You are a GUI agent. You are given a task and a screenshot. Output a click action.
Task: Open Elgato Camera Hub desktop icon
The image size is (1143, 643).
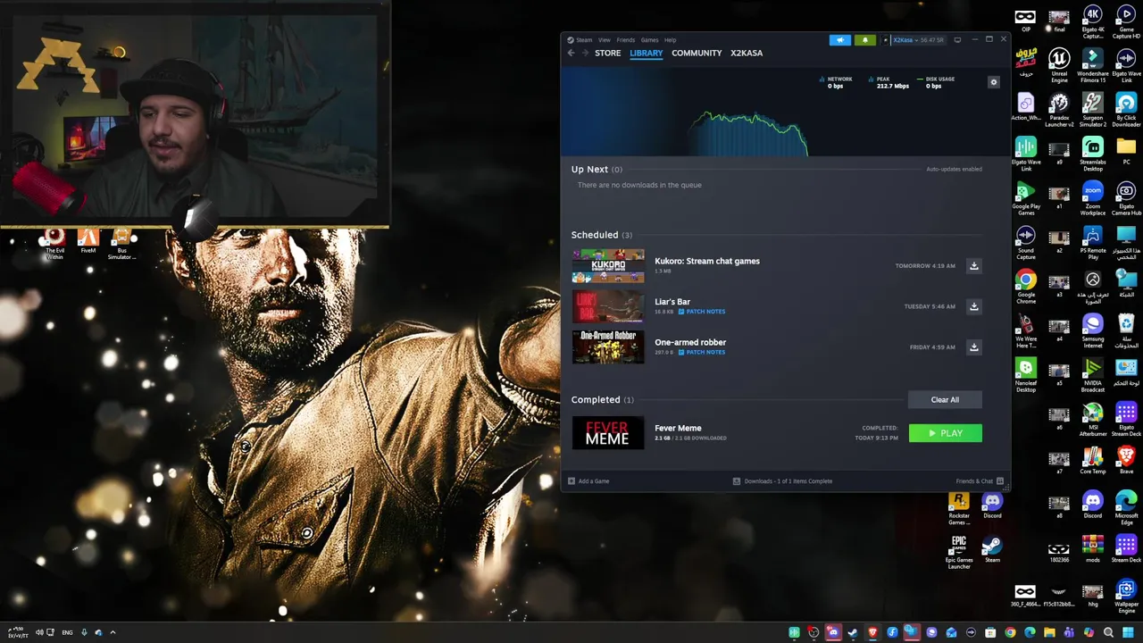[x=1126, y=198]
